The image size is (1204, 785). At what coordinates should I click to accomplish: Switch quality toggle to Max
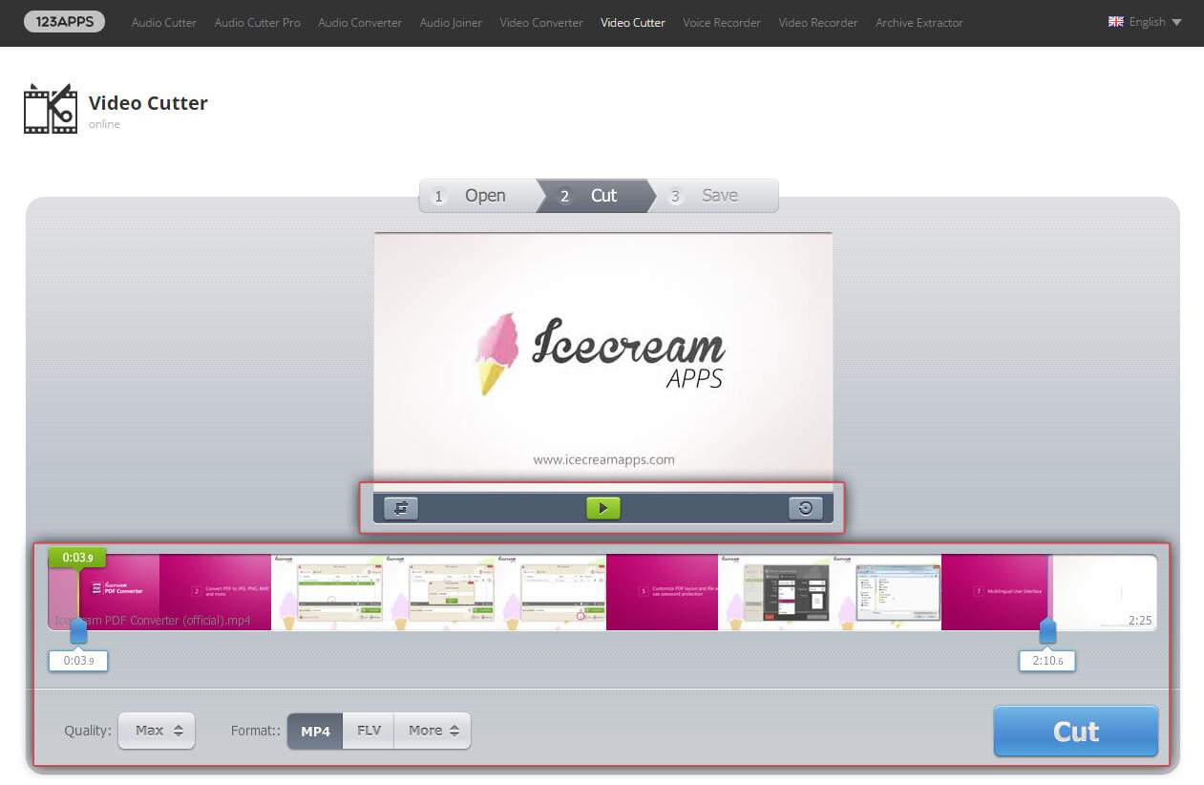click(156, 731)
